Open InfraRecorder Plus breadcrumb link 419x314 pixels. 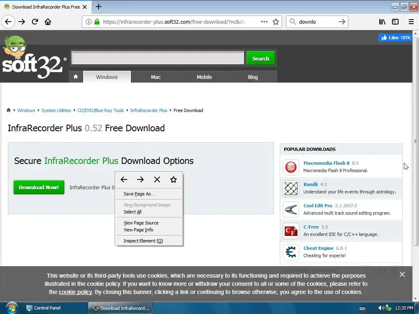coord(149,110)
